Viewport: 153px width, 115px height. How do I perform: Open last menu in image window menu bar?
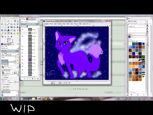coord(88,24)
